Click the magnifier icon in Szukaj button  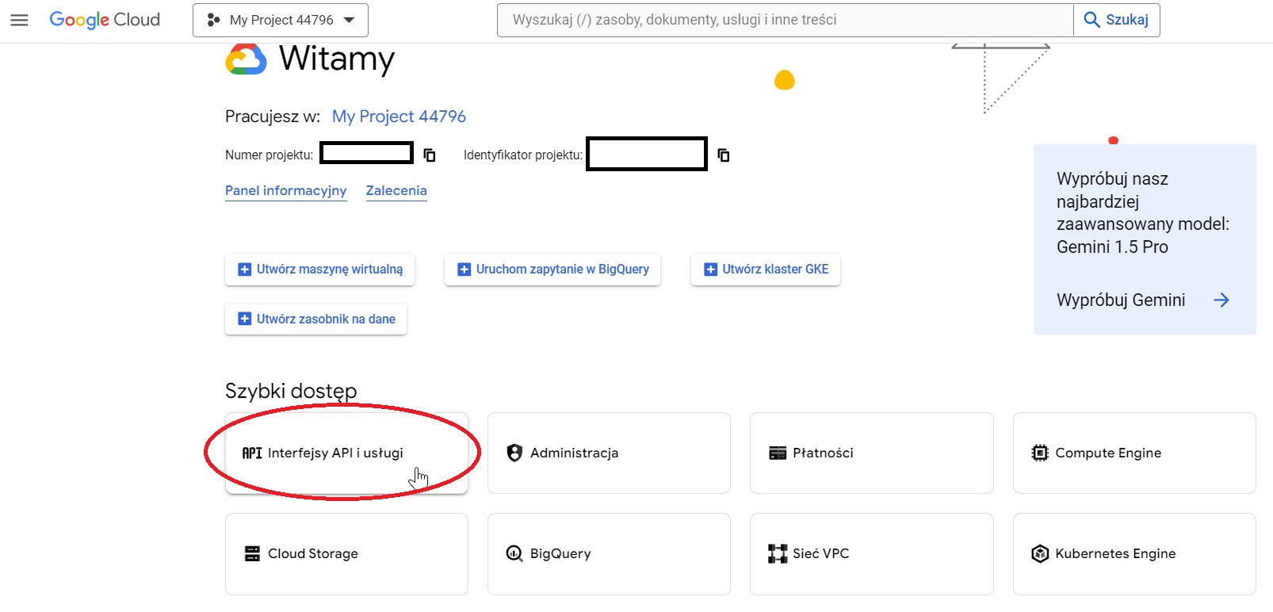(1091, 20)
